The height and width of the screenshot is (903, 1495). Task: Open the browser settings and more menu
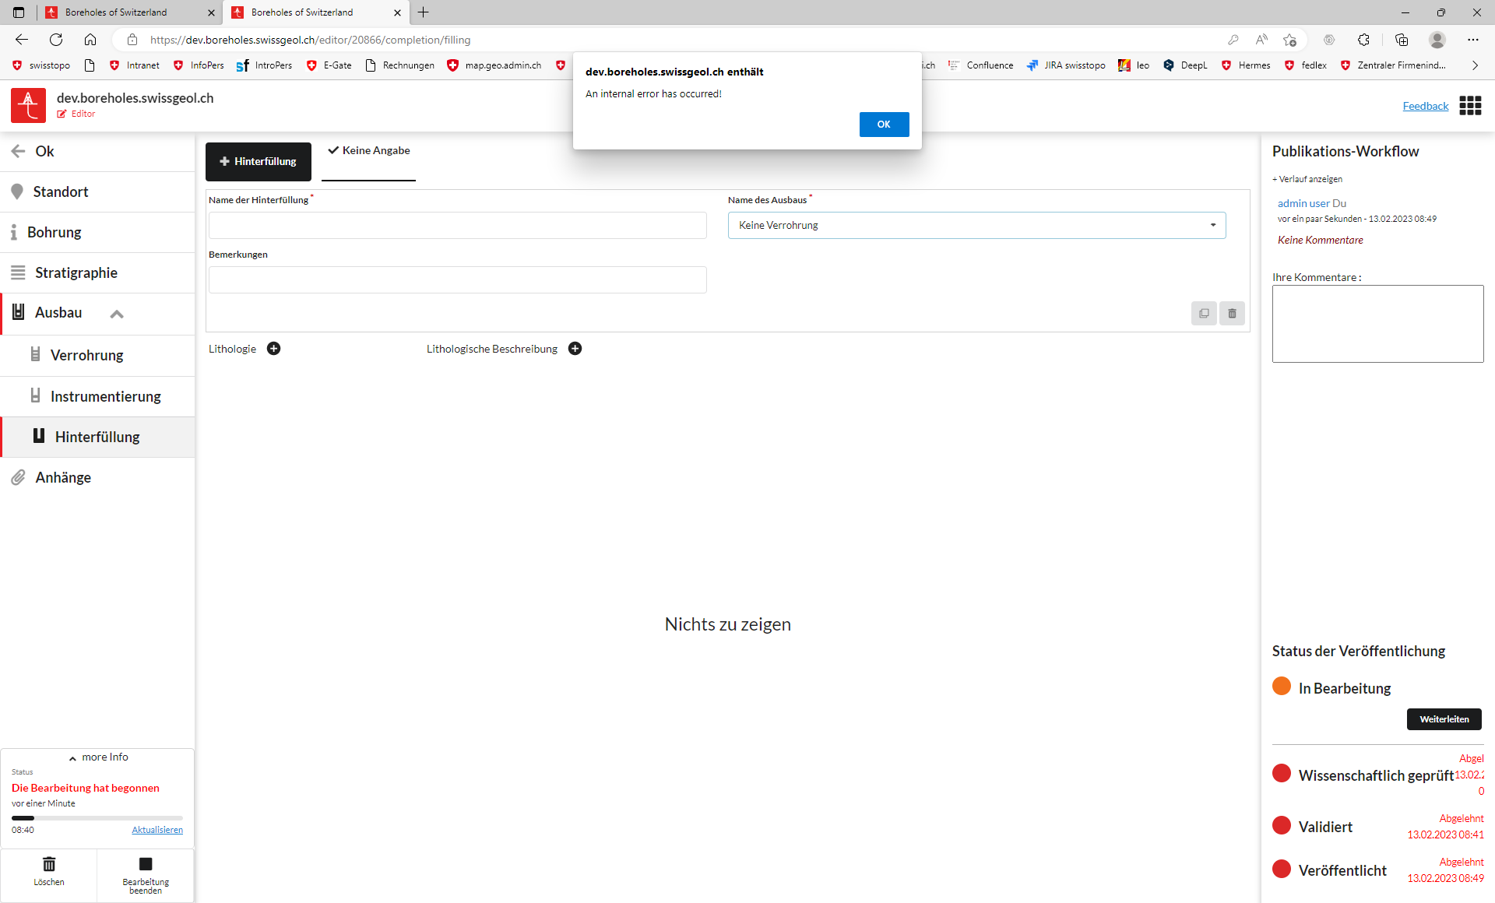coord(1473,40)
